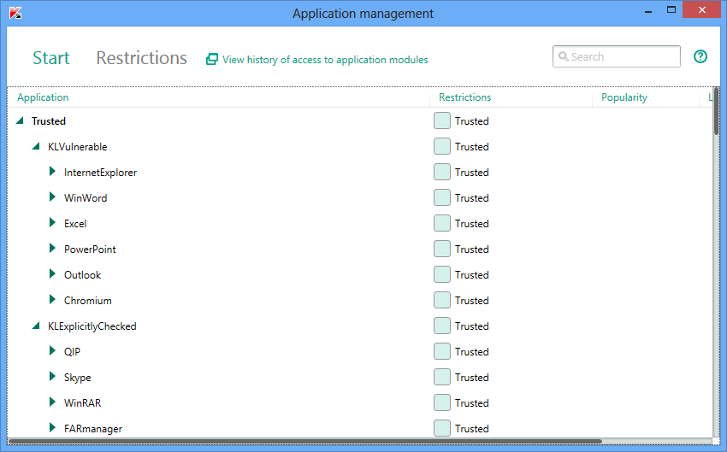
Task: Select the WinRAR row label
Action: click(82, 403)
